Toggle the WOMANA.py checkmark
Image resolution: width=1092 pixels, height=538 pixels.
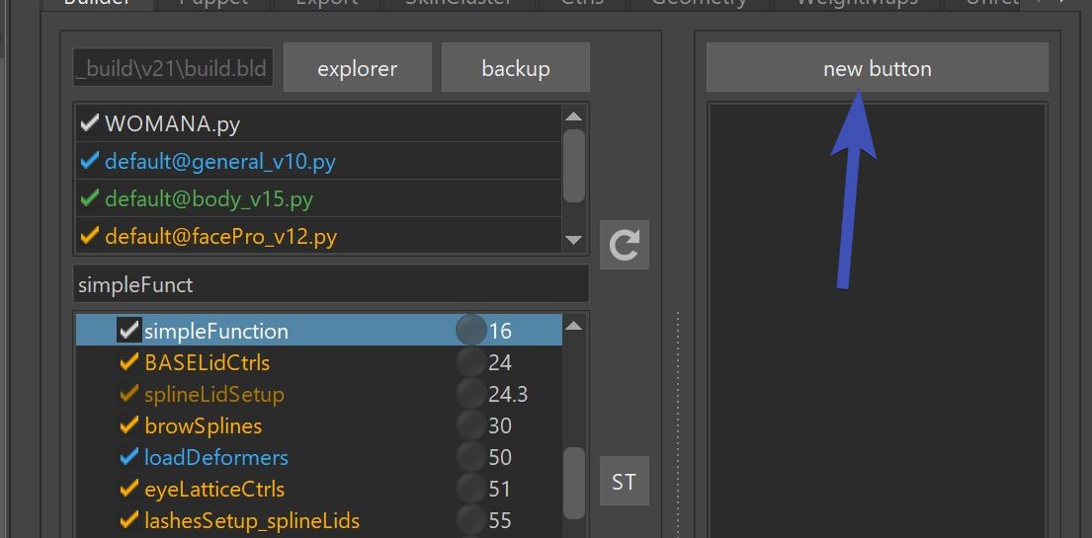coord(89,123)
